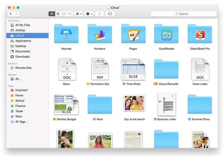Screen dimensions: 224x156
Task: Filter by yellow School tag
Action: click(x=28, y=101)
